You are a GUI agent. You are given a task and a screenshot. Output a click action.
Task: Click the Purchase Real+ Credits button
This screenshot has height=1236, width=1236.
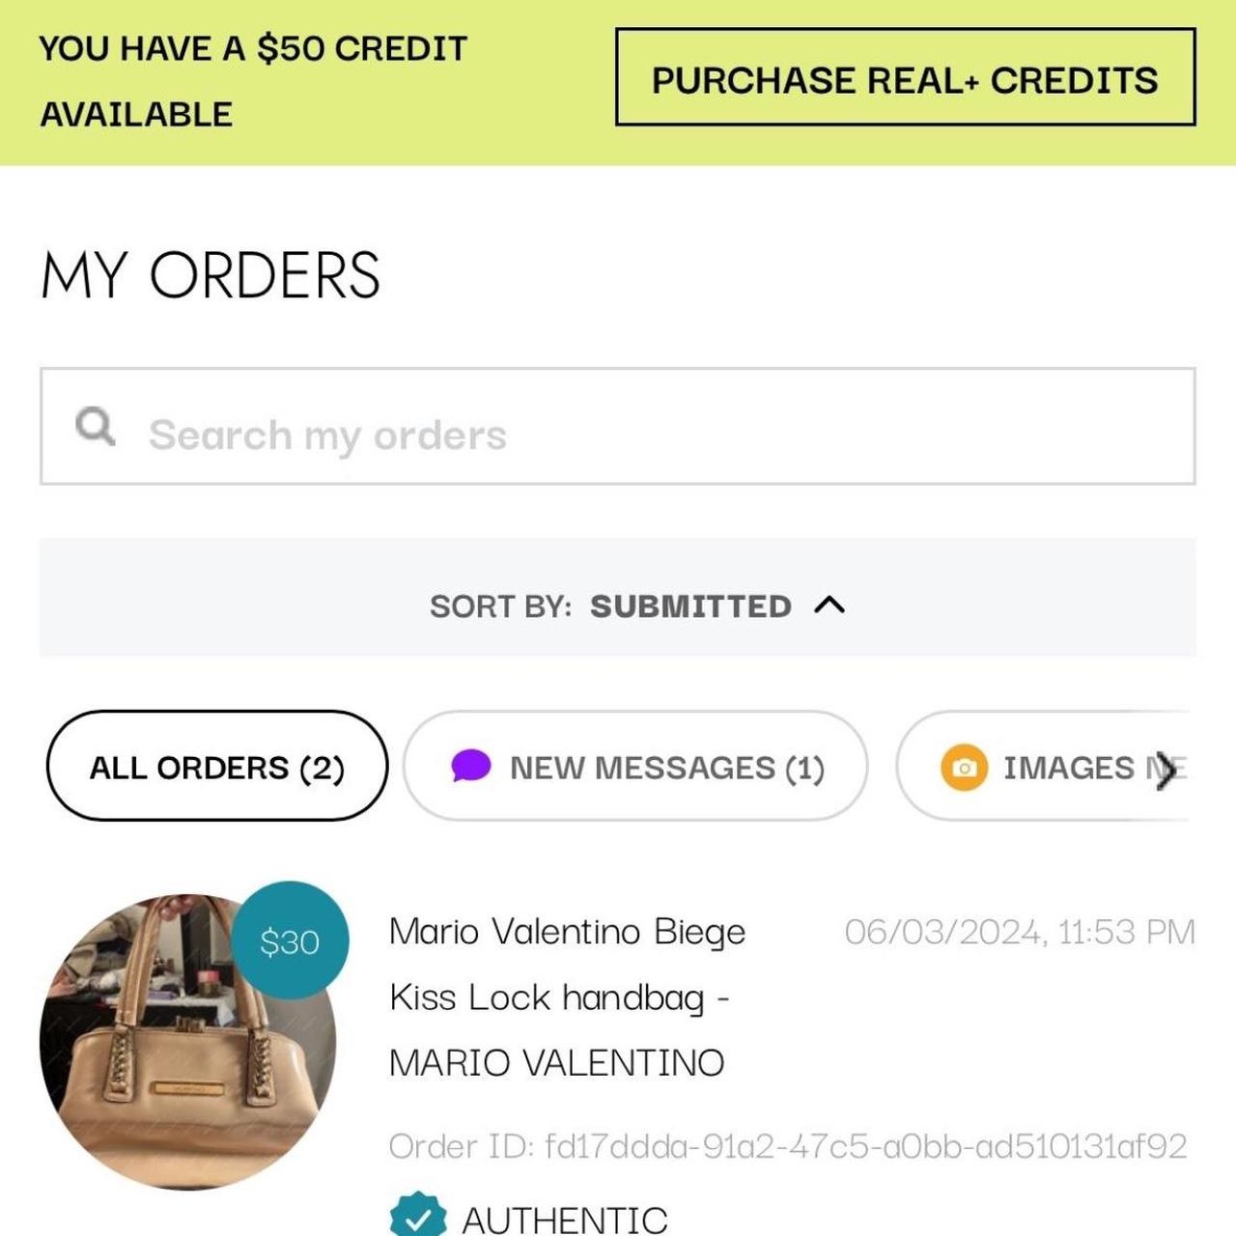[x=906, y=77]
